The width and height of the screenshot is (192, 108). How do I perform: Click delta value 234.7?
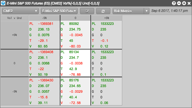(x=74, y=58)
